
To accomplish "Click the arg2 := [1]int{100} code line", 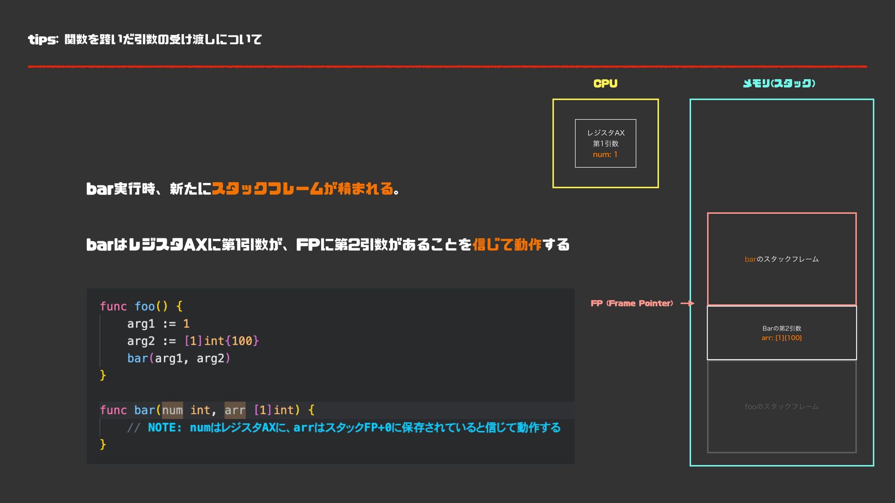I will point(193,341).
